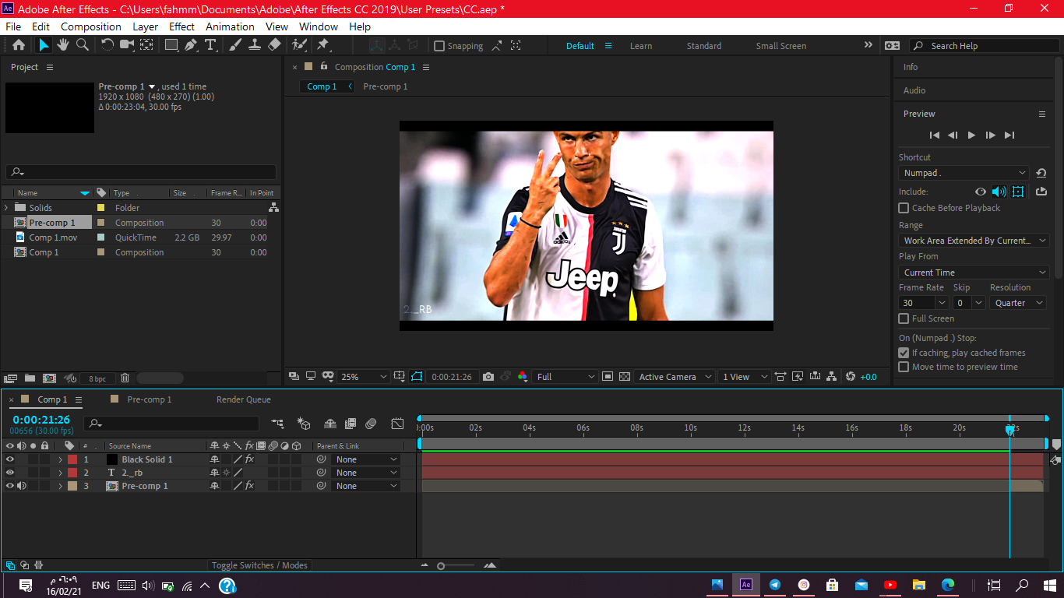Open the preview Resolution Quarter dropdown

1017,303
